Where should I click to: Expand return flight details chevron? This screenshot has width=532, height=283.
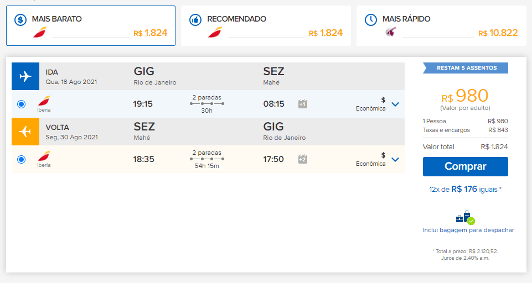[395, 160]
